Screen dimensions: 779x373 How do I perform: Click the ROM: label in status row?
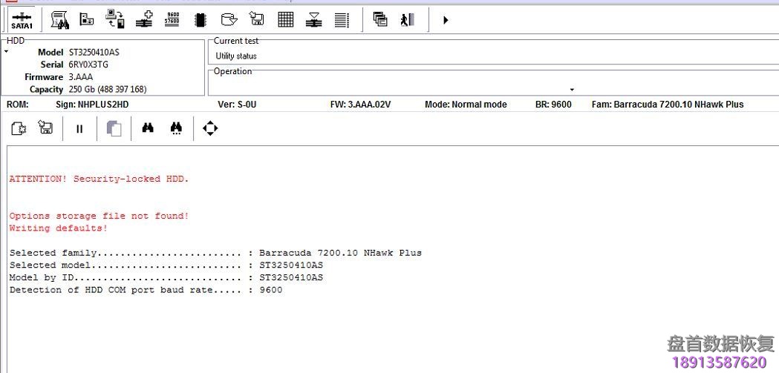pyautogui.click(x=17, y=105)
